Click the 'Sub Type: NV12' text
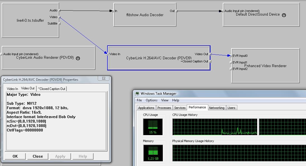The height and width of the screenshot is (166, 306). tap(21, 103)
